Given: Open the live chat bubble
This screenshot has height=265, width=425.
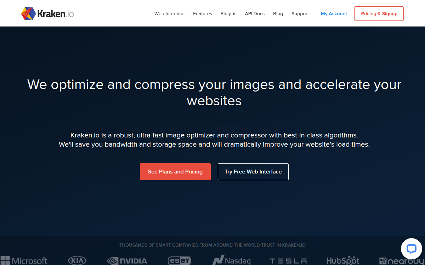Looking at the screenshot, I should [411, 249].
